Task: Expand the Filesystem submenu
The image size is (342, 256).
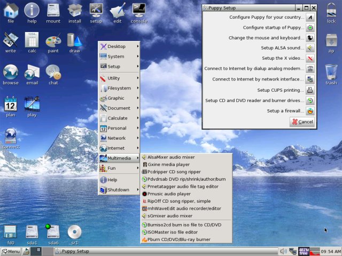Action: click(119, 88)
